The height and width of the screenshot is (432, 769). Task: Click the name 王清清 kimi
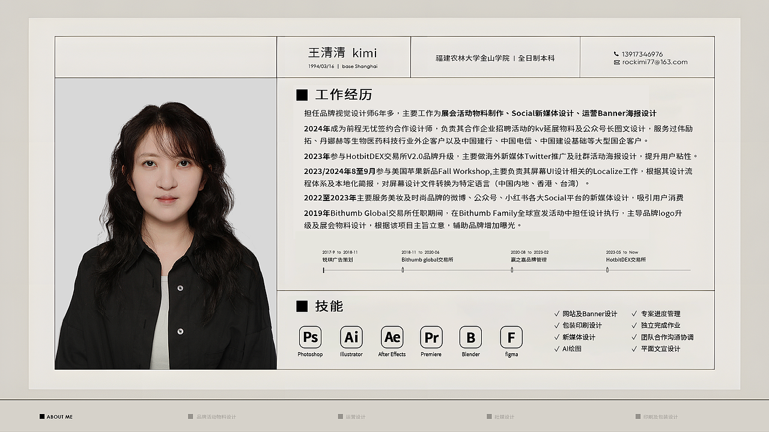click(x=342, y=53)
